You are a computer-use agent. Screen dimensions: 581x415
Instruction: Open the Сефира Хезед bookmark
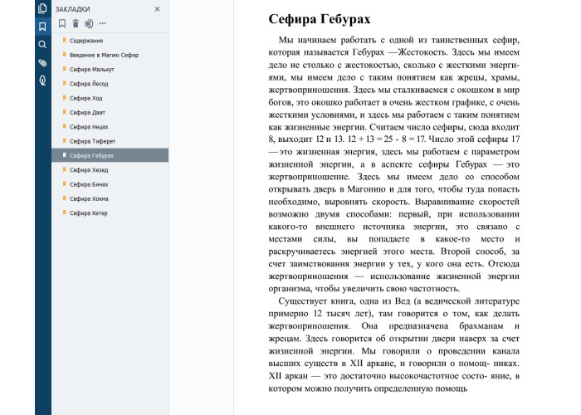point(90,170)
